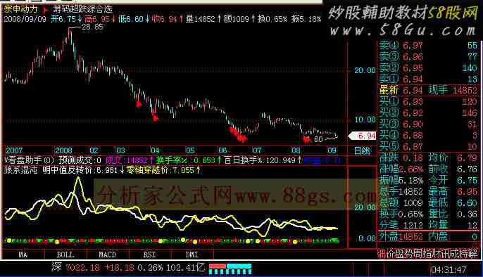
Task: Click the red flag icon beside 宗申动力
Action: (x=46, y=9)
